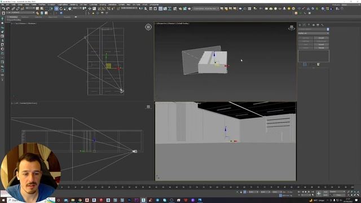Screen dimensions: 361x203
Task: Click the teapot Render Production icon
Action: (x=190, y=8)
